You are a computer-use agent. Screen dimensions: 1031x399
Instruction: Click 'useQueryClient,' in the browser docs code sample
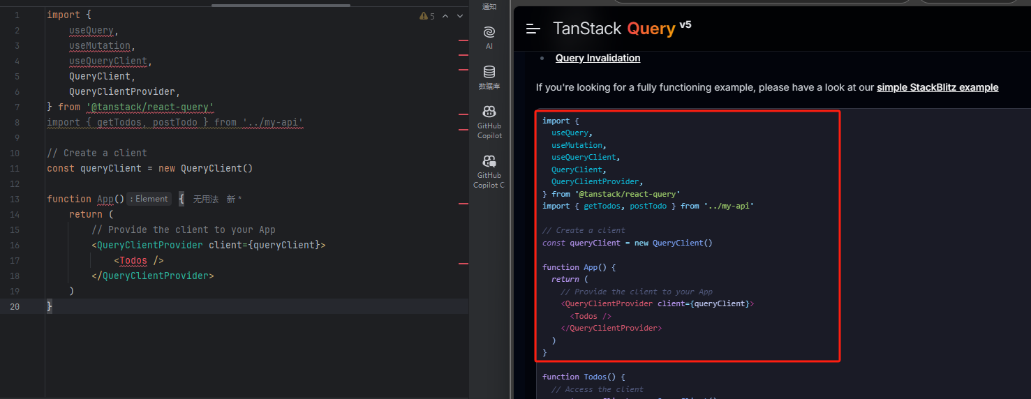[586, 157]
